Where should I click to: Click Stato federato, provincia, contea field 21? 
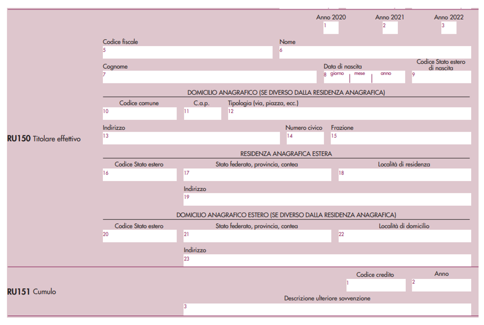click(x=257, y=236)
